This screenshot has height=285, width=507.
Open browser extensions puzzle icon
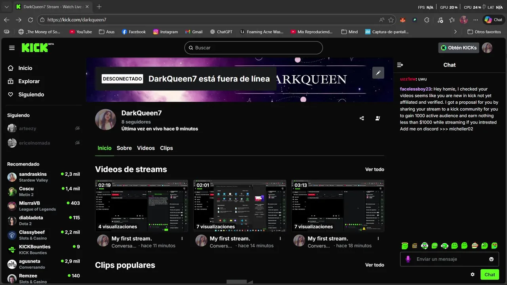427,20
